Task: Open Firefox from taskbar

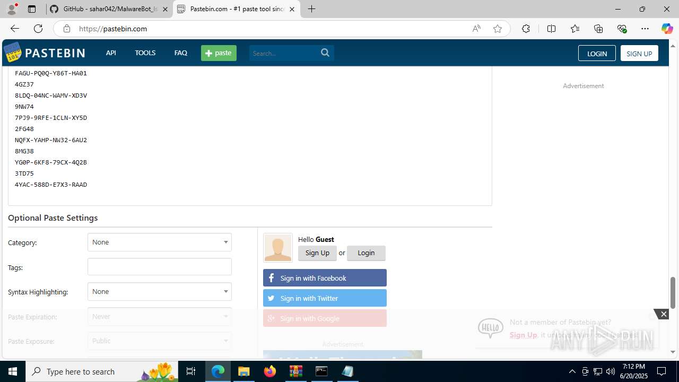Action: pyautogui.click(x=270, y=371)
